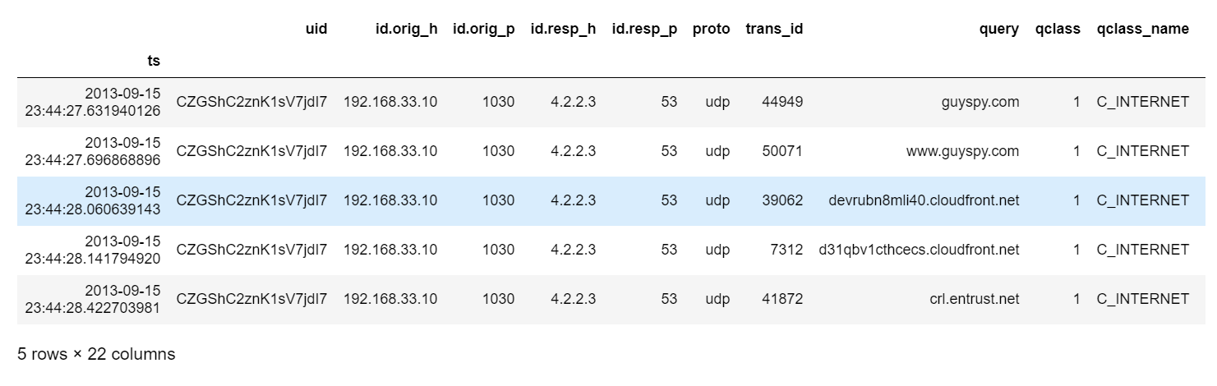
Task: Click the qclass column header
Action: (x=1058, y=29)
